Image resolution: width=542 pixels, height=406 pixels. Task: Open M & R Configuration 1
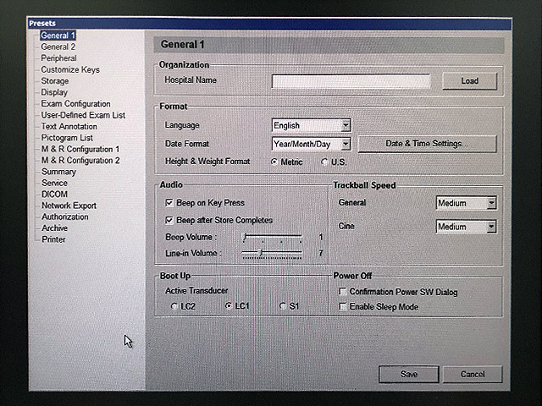(80, 150)
